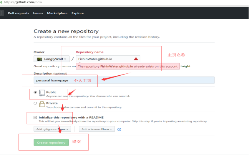Toggle Initialize this repository with a README
This screenshot has height=156, width=249.
pyautogui.click(x=35, y=118)
